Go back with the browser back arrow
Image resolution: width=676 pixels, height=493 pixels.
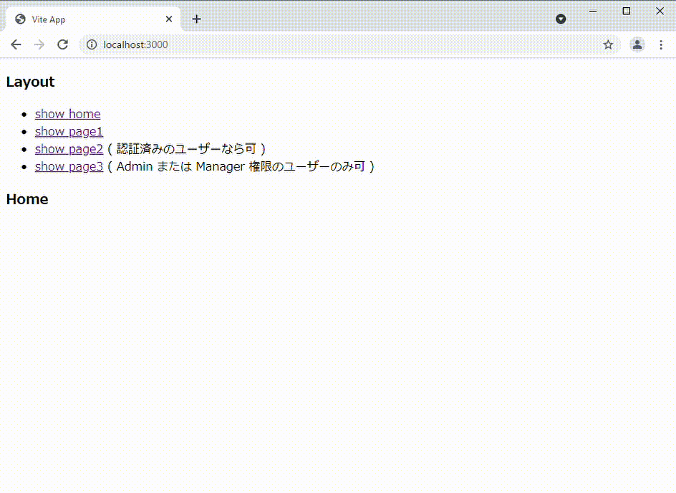[16, 44]
